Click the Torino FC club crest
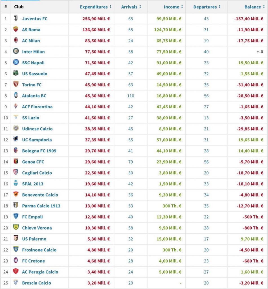 pos(16,84)
